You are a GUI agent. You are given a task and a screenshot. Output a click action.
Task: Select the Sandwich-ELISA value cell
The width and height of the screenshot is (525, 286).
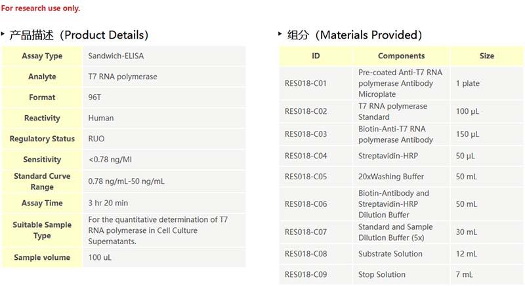point(112,56)
